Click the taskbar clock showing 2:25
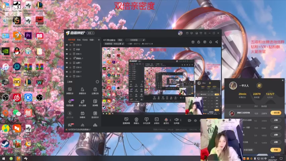 point(272,158)
